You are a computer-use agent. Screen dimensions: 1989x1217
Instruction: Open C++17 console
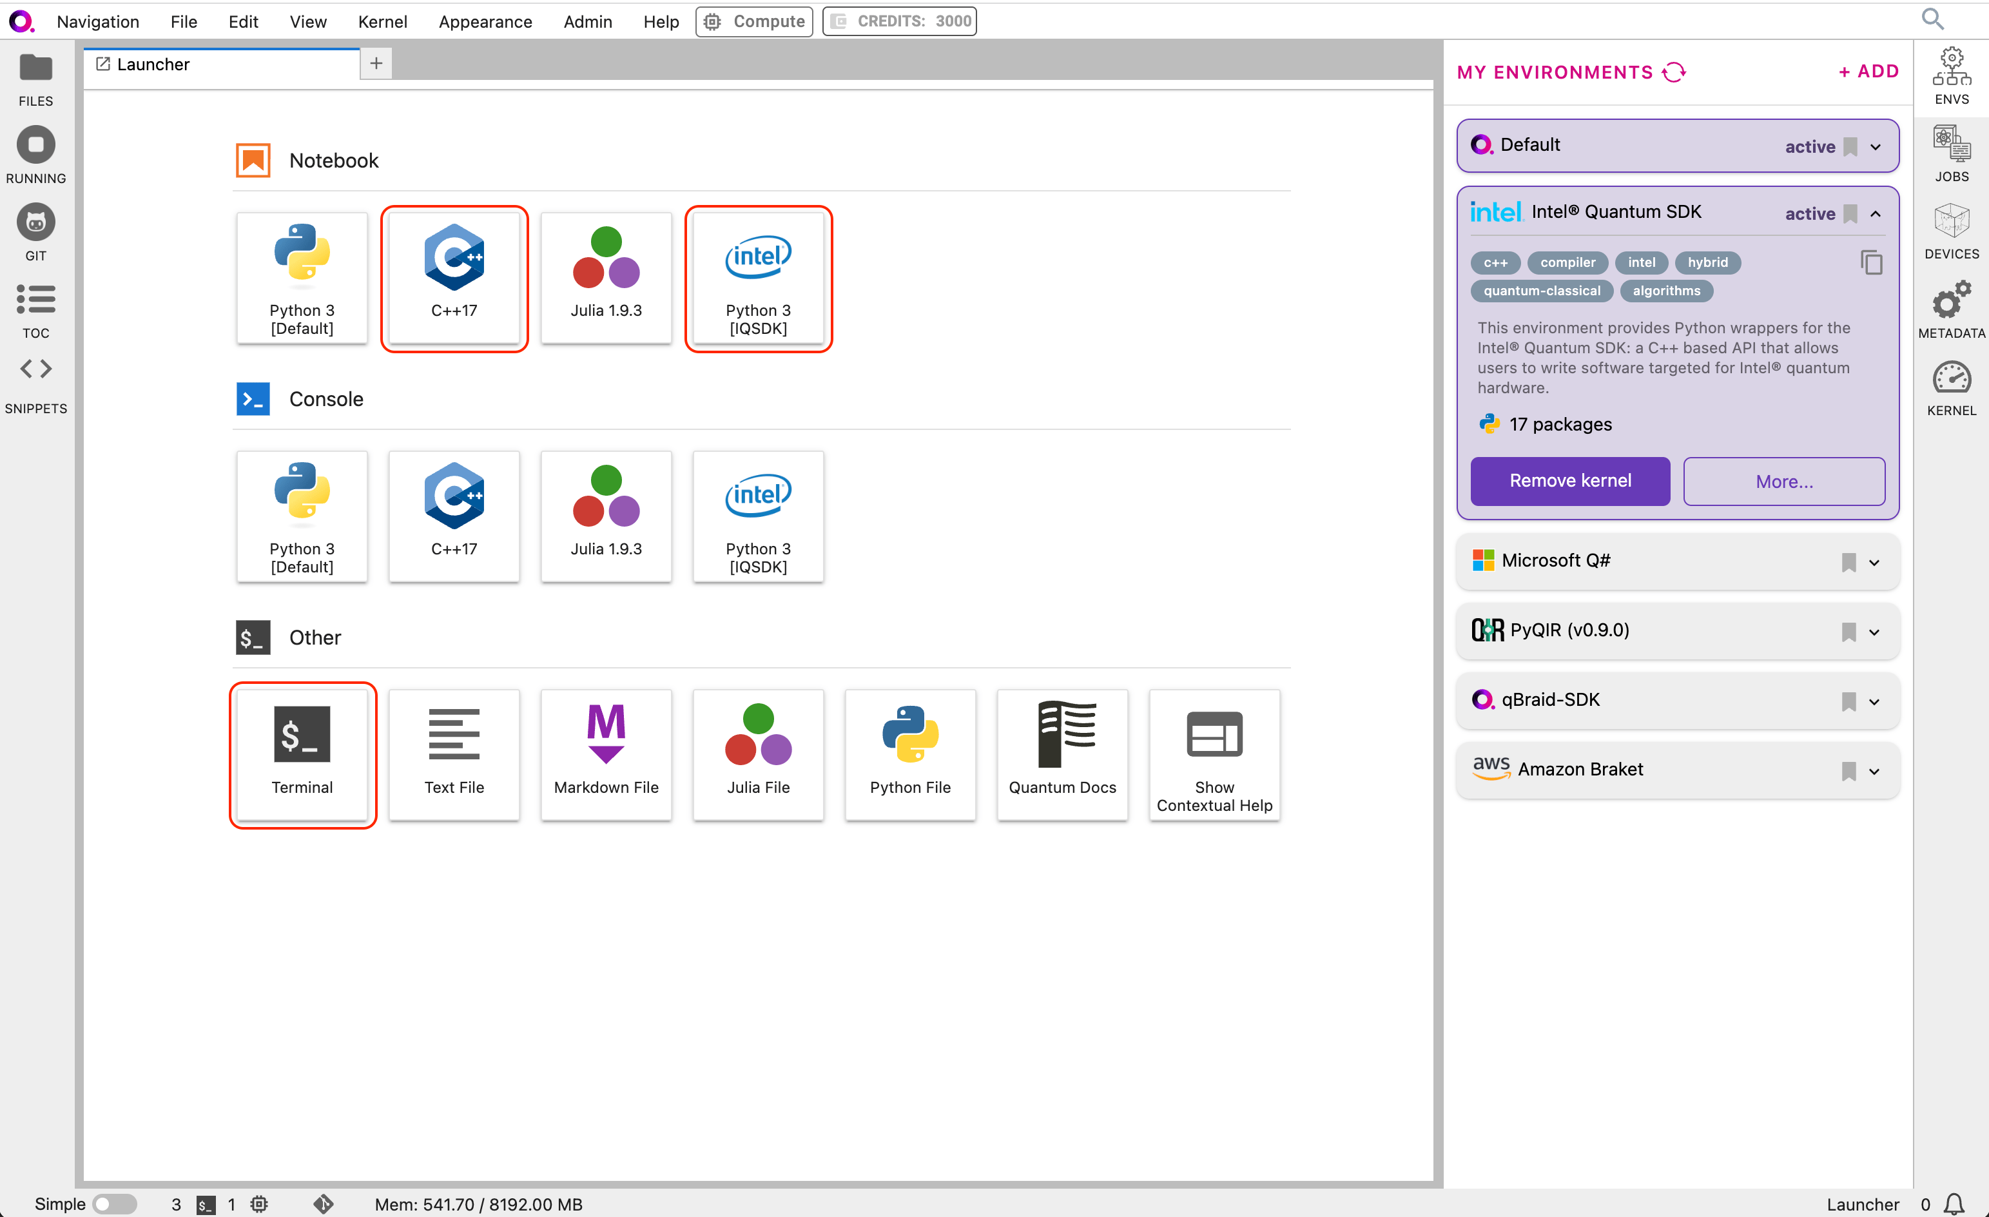[x=454, y=517]
